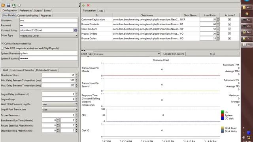Screen dimensions: 253x142
Task: Click into the Username field
Action: click(49, 21)
